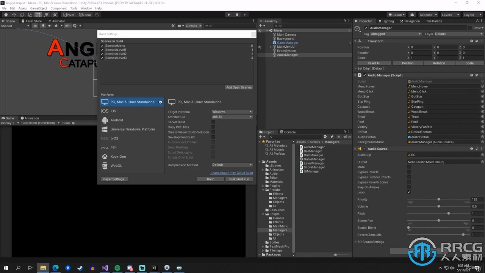Enable Server Build checkbox
485x273 pixels.
pyautogui.click(x=213, y=122)
